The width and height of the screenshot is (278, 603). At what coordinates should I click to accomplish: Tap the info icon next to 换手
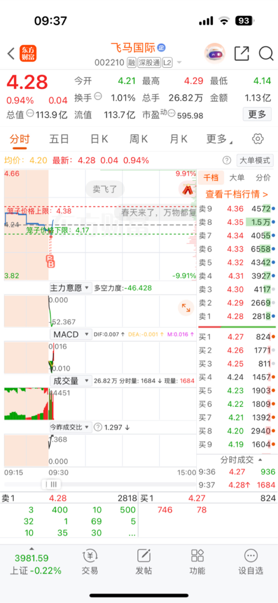click(x=98, y=97)
